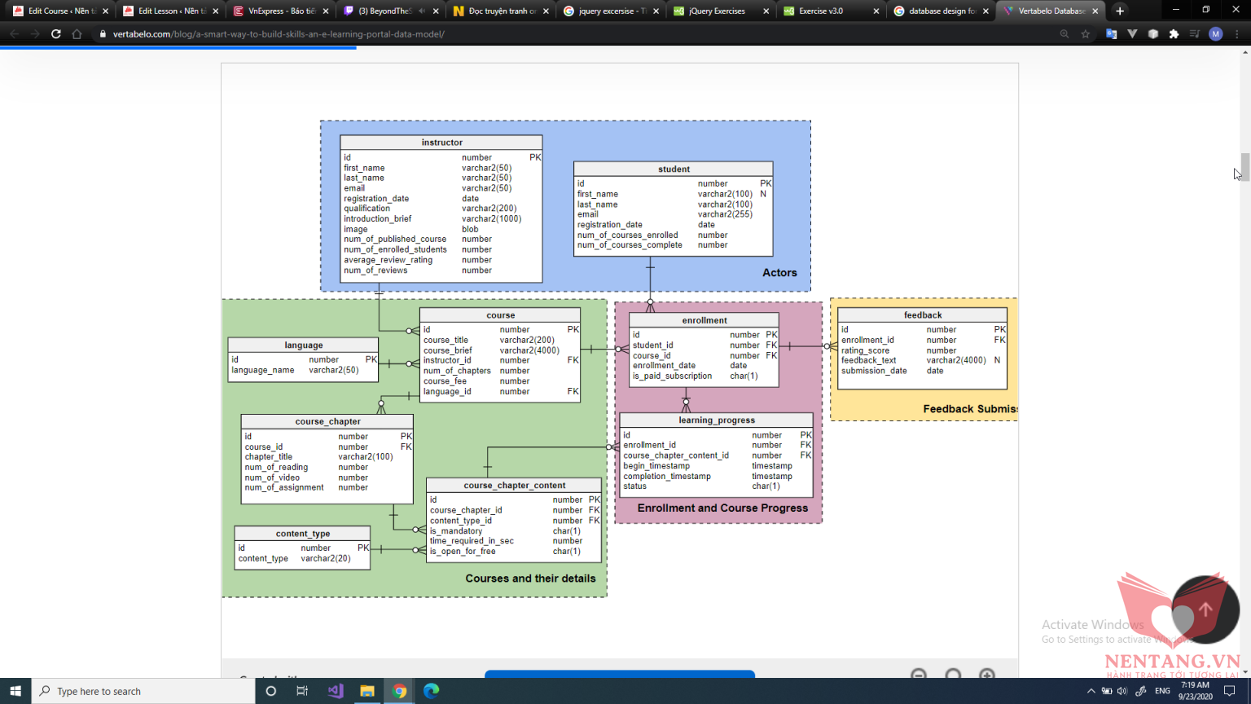Open the Google Translate extension icon
Screen dimensions: 1251x704
(x=1111, y=34)
